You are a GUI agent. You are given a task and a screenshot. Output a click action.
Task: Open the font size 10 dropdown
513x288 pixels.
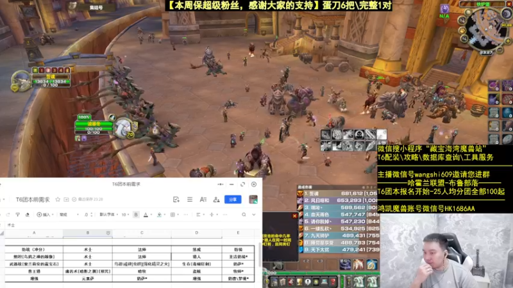click(125, 214)
